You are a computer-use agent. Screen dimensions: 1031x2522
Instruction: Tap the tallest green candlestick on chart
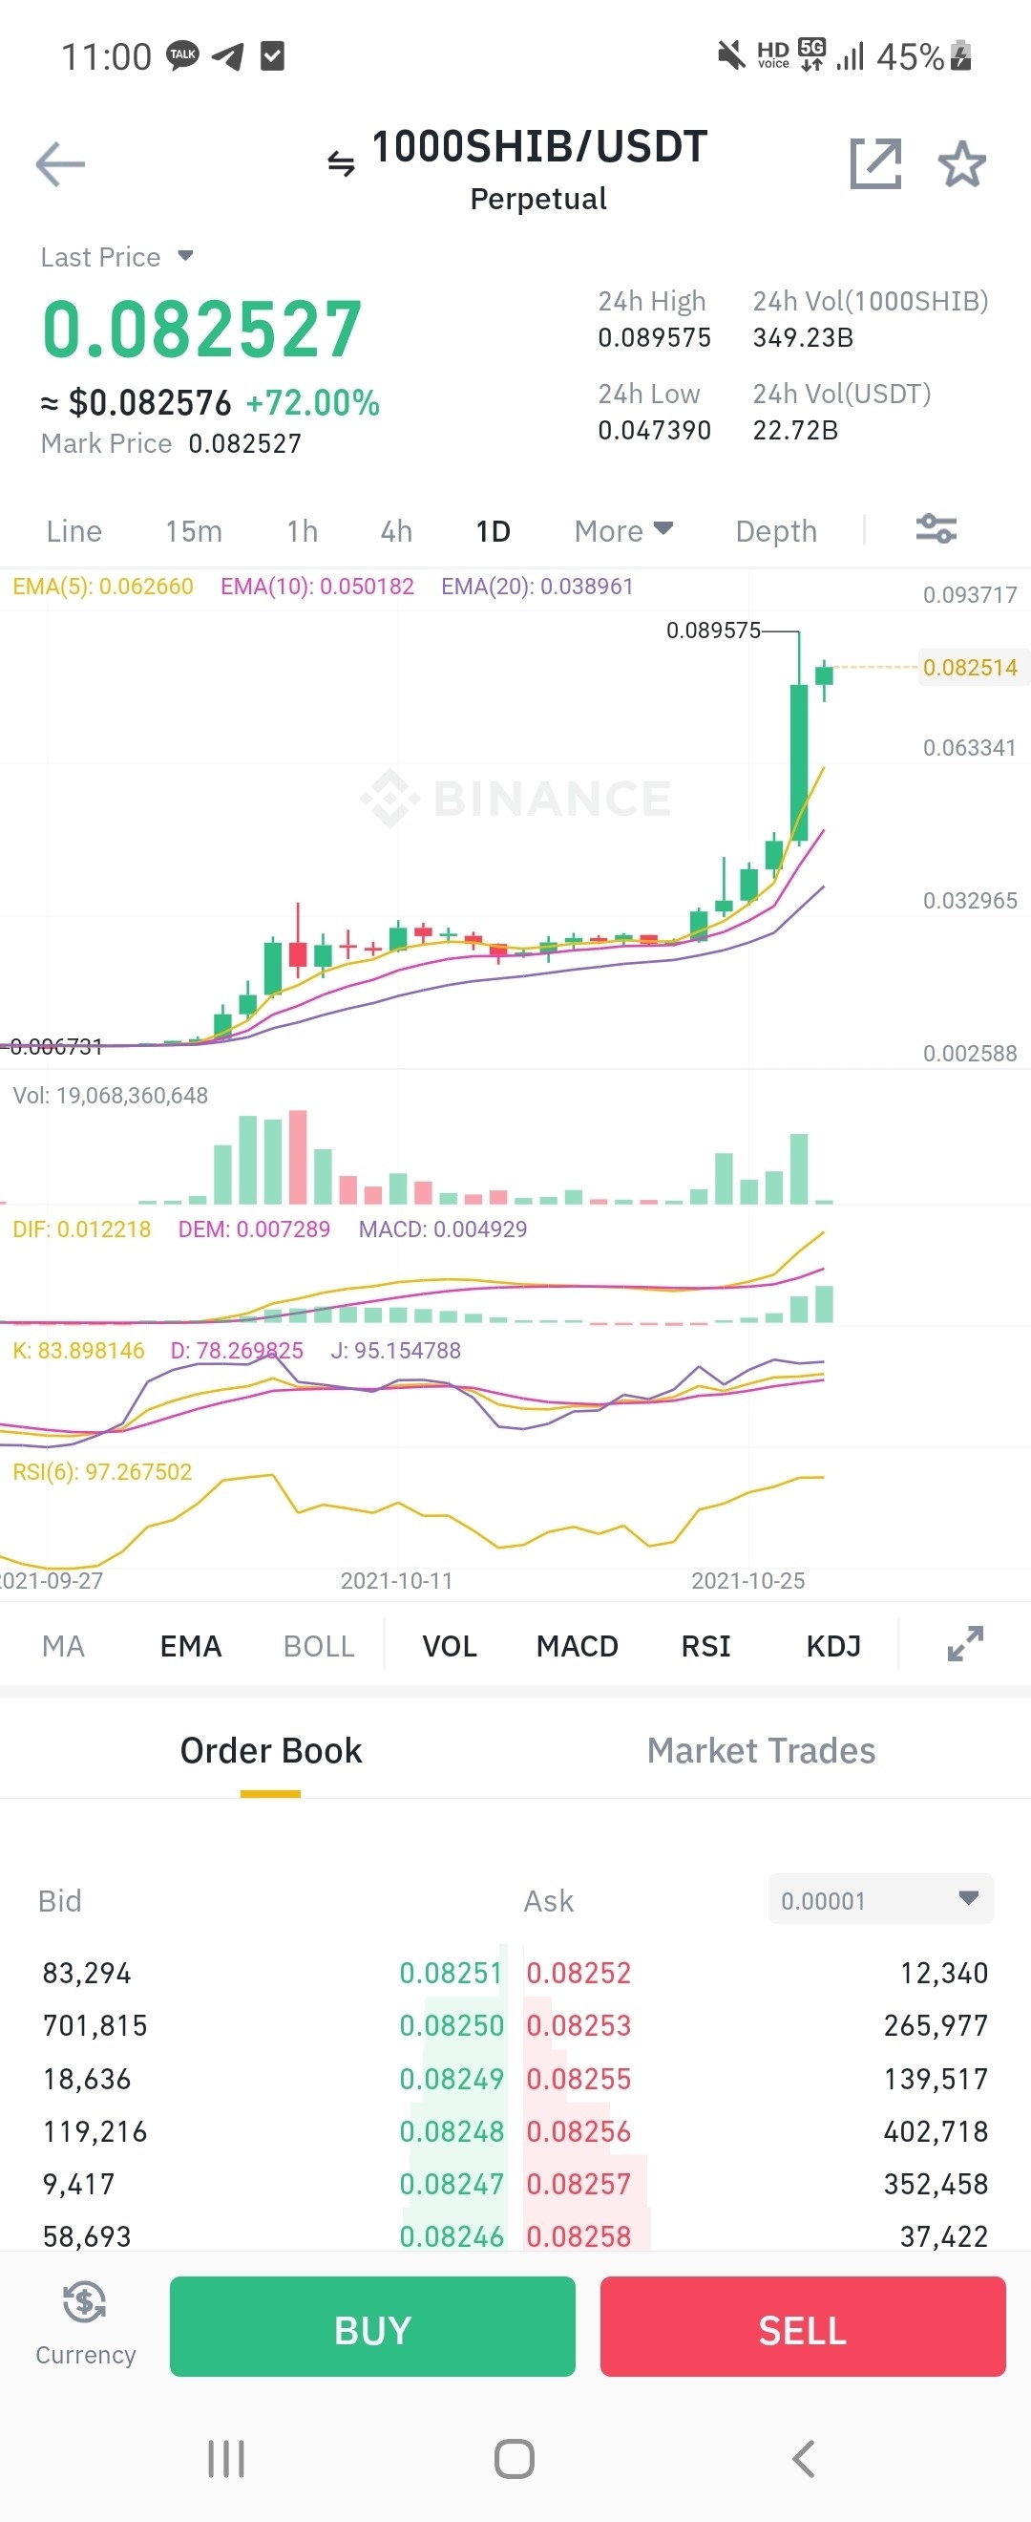click(799, 763)
